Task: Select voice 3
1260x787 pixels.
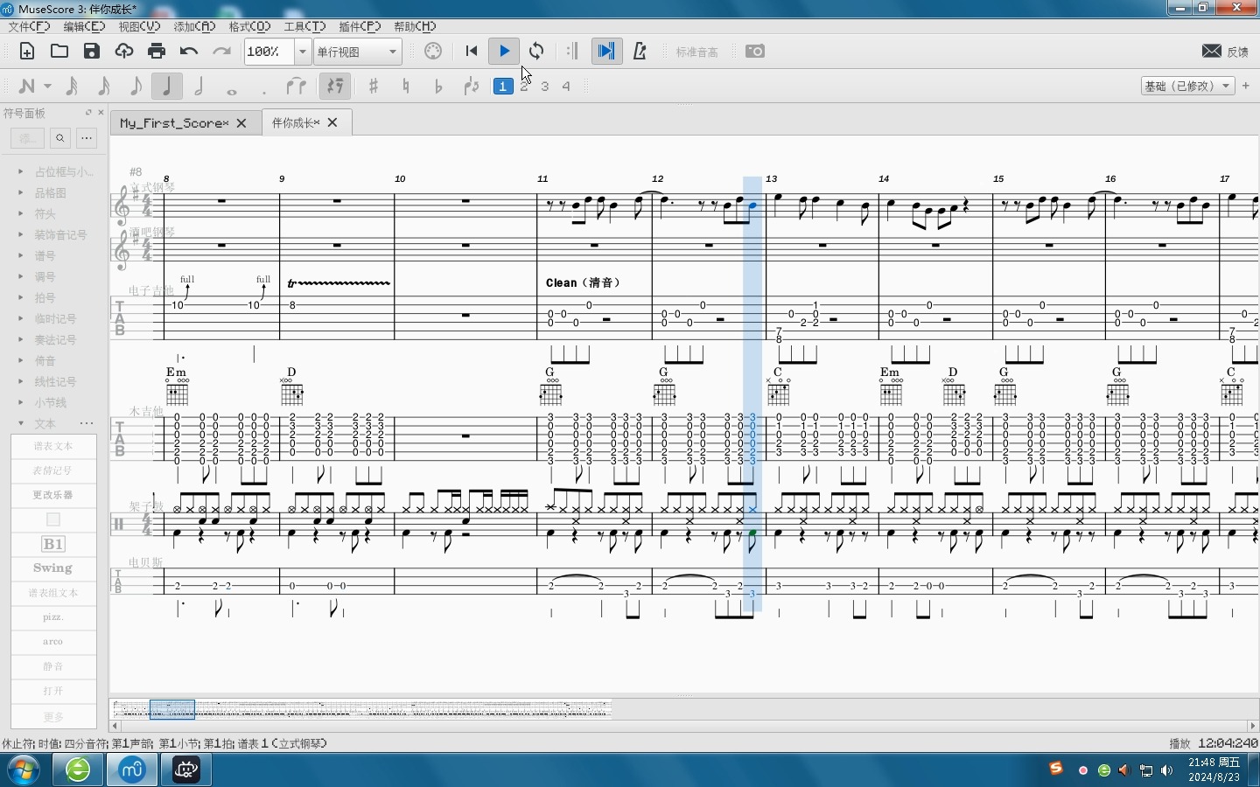Action: (545, 86)
